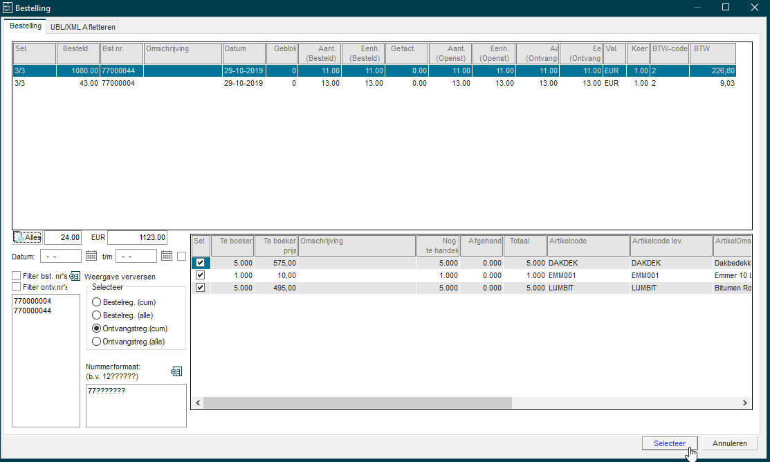This screenshot has width=770, height=462.
Task: Uncheck the EMM001 row checkbox
Action: coord(200,275)
